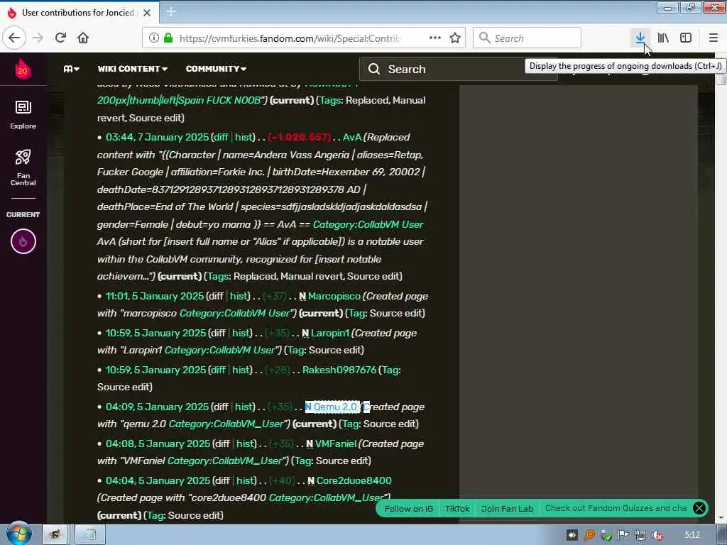This screenshot has height=545, width=727.
Task: Open the downloads progress arrow icon
Action: click(640, 38)
